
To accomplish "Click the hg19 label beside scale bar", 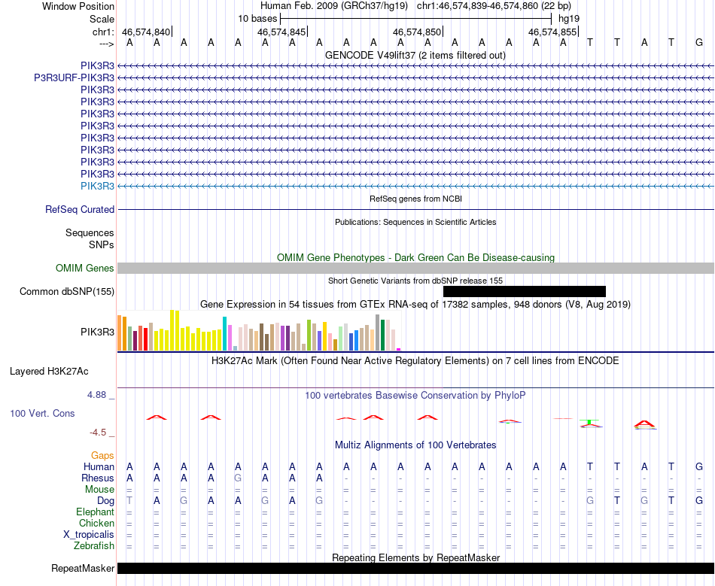I will (x=569, y=19).
